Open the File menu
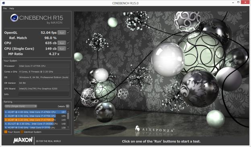The image size is (251, 147). 5,8
